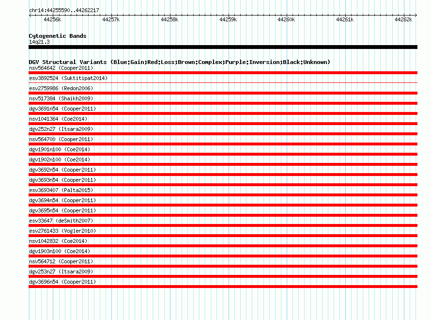
Task: Select the dgv253n27 (Itsara2009) label
Action: click(61, 272)
